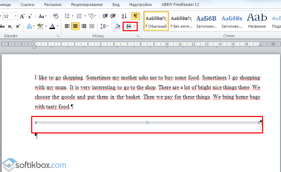
Task: Open the bullets list dropdown arrow
Action: (72, 16)
